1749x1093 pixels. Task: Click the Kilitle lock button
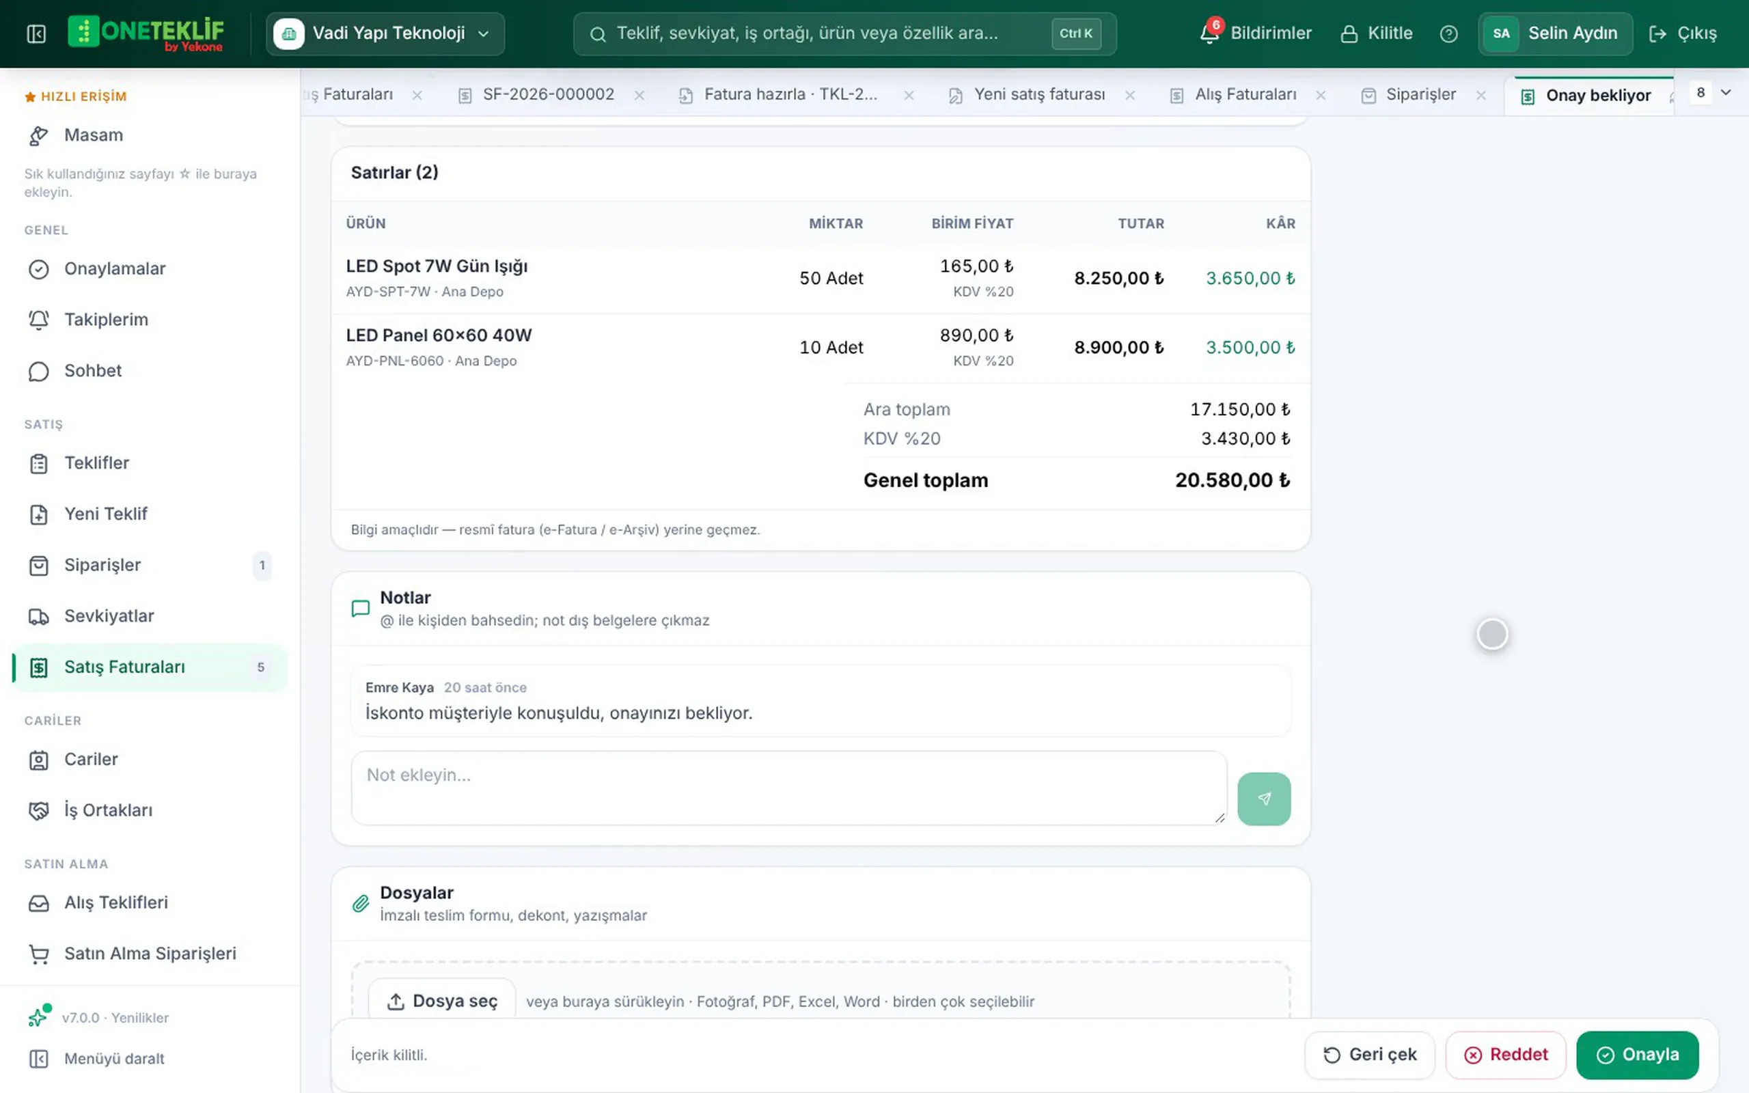tap(1376, 33)
